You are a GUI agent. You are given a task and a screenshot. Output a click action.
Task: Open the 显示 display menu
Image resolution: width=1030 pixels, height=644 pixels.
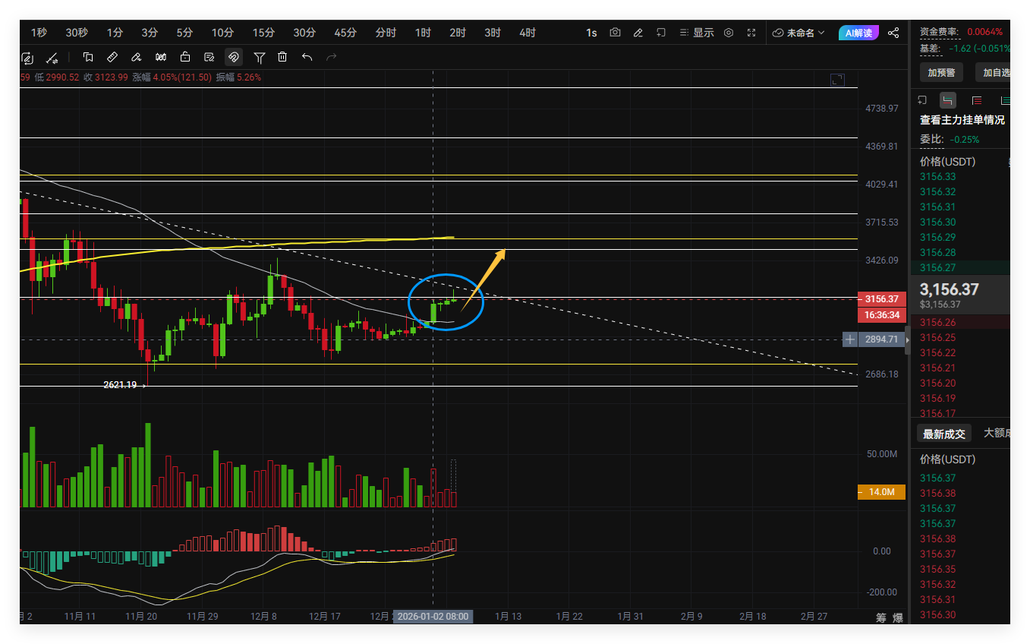tap(697, 33)
